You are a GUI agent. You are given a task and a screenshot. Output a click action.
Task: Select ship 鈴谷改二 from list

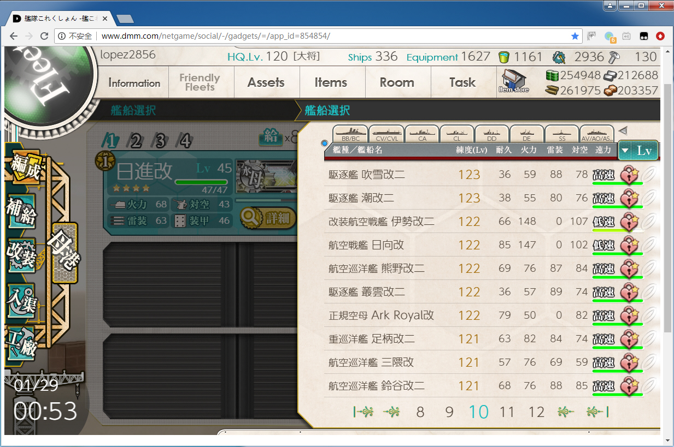471,386
